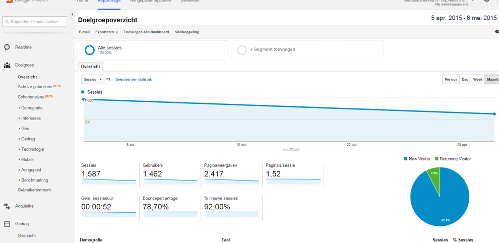499x243 pixels.
Task: Open the Sessies metric dropdown
Action: pos(93,79)
